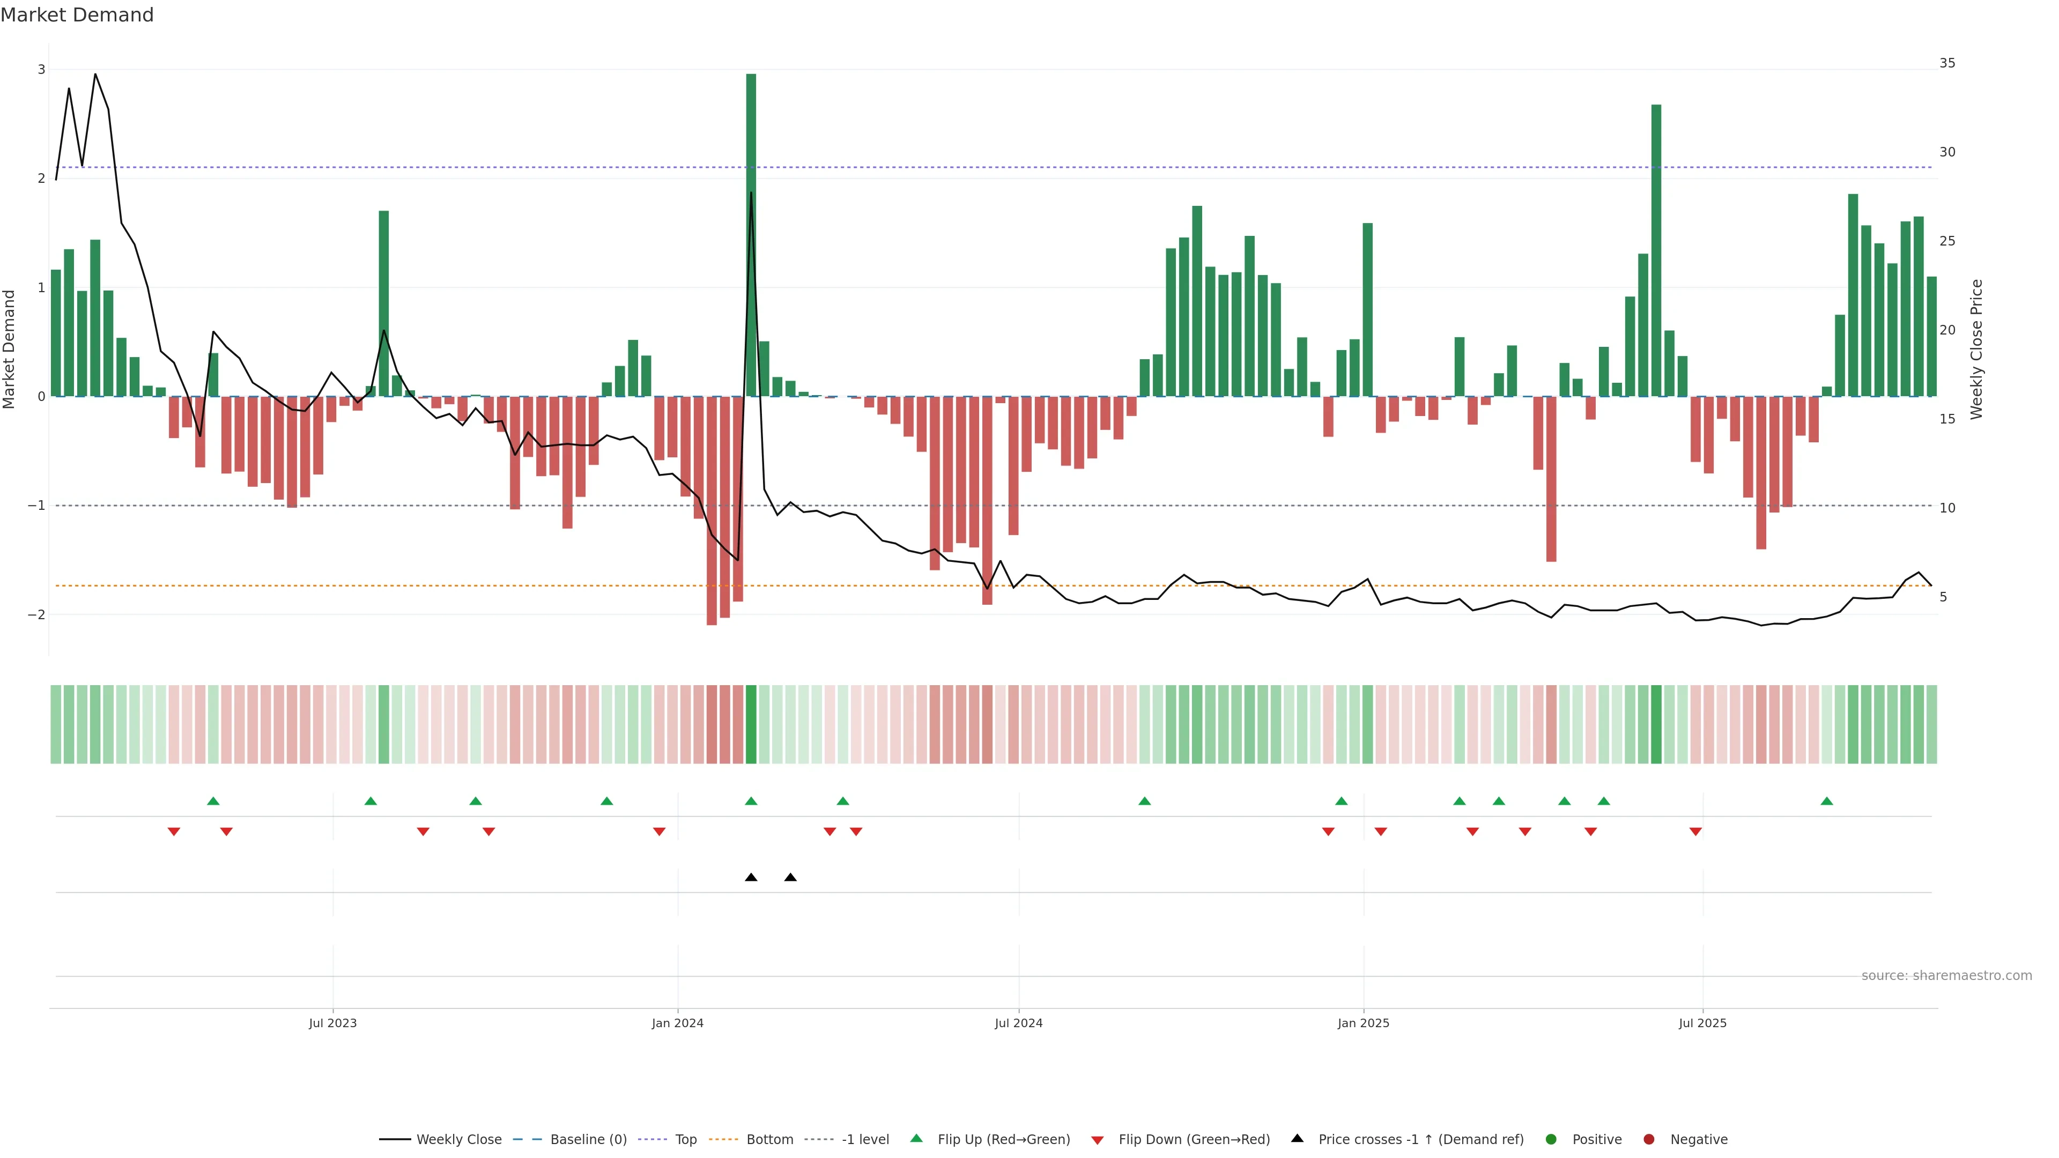Select the Jul 2023 x-axis label
Image resolution: width=2059 pixels, height=1158 pixels.
pos(332,1024)
